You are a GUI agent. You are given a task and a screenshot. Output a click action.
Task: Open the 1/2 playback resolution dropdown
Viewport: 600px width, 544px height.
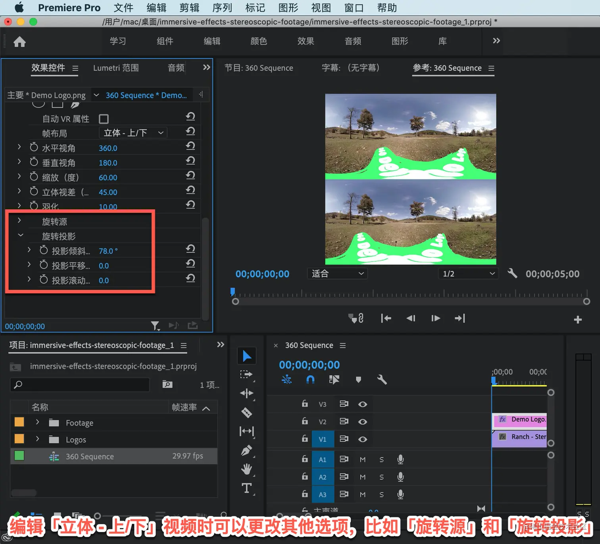(468, 274)
